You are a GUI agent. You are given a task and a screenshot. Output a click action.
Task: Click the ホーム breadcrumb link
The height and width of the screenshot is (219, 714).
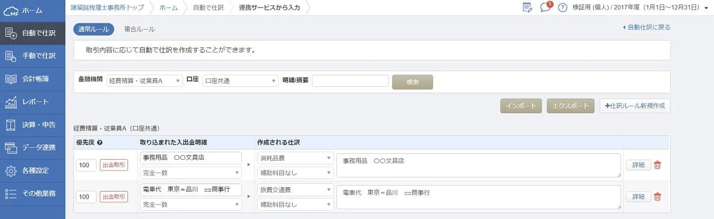point(169,7)
